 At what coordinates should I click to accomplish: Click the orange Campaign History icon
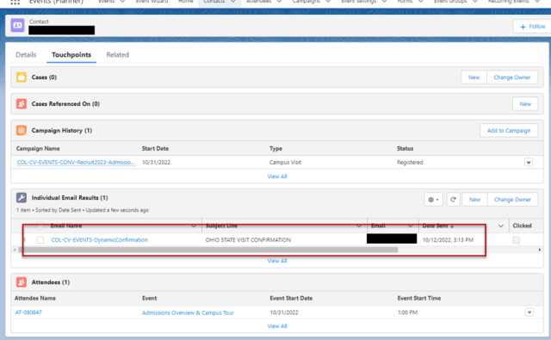pyautogui.click(x=21, y=130)
